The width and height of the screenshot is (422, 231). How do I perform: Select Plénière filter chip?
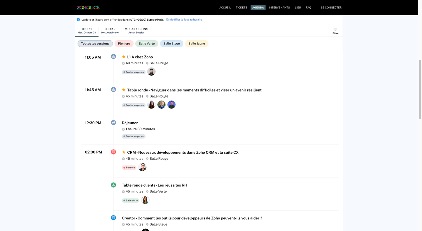tap(124, 44)
